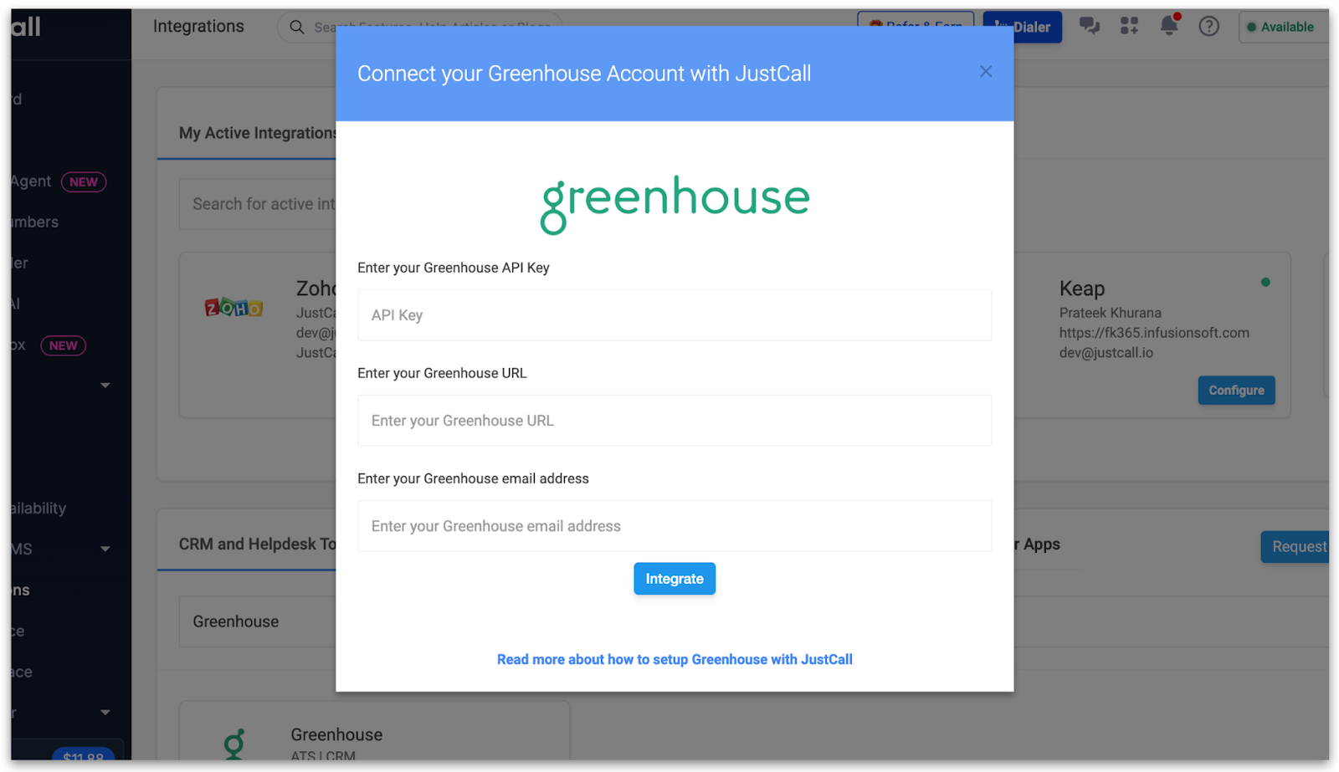Viewport: 1339px width, 772px height.
Task: Open the Dialer
Action: tap(1023, 28)
